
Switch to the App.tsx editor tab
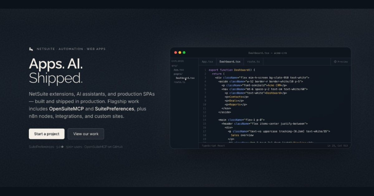click(x=208, y=62)
